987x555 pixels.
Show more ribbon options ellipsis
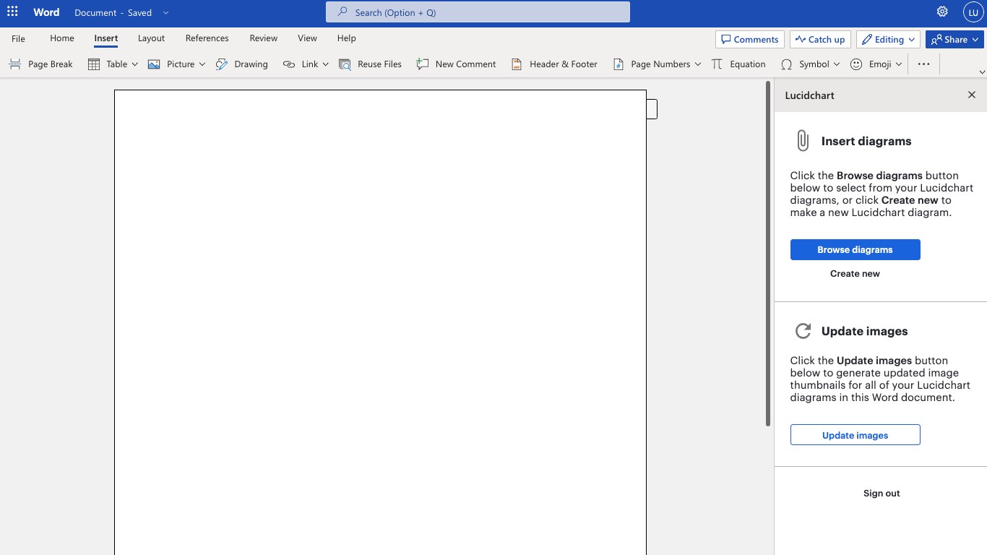(x=923, y=64)
